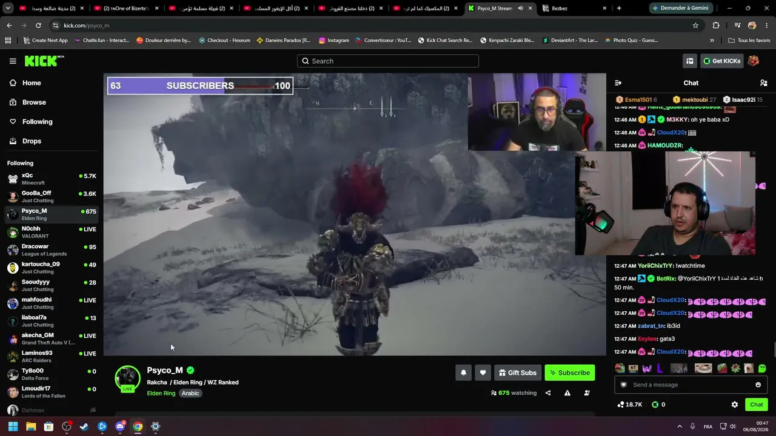776x436 pixels.
Task: Open Steam from the taskbar
Action: pos(84,426)
